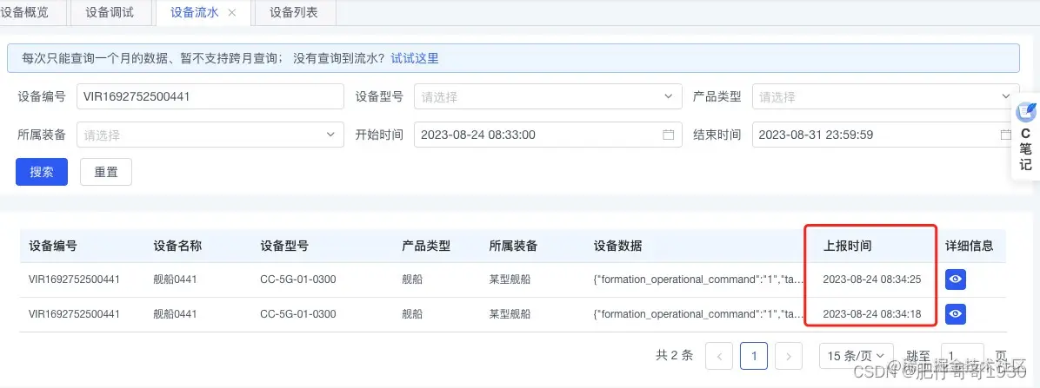The width and height of the screenshot is (1040, 388).
Task: Open the 试试这里 link
Action: click(415, 58)
